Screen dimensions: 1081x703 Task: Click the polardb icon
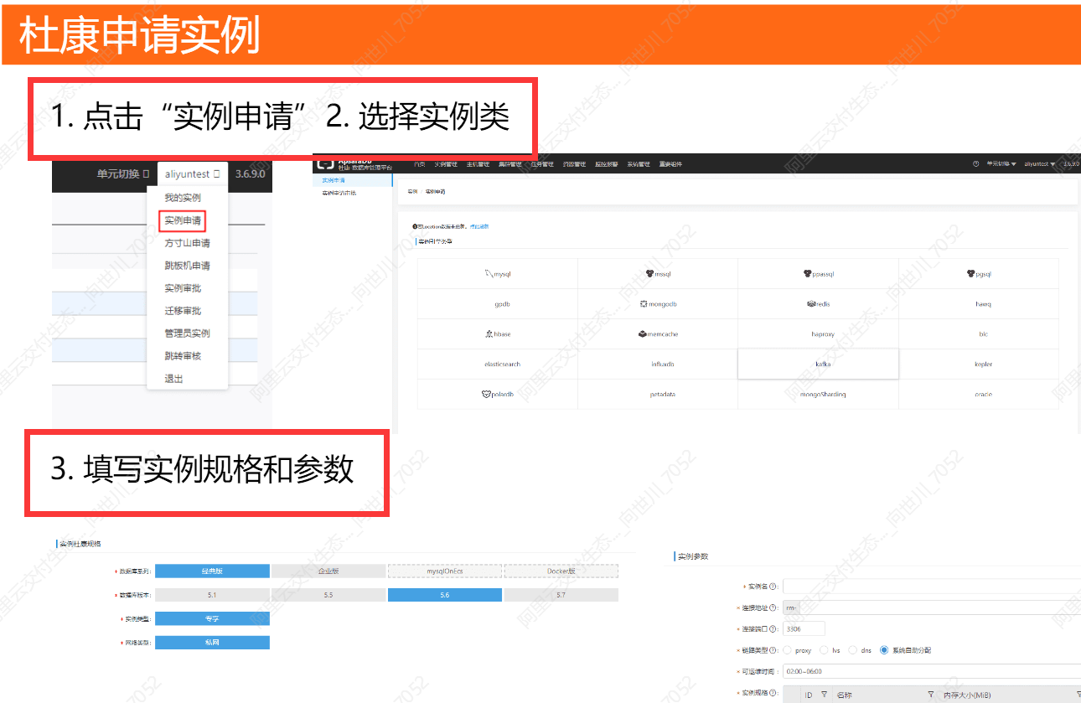485,394
